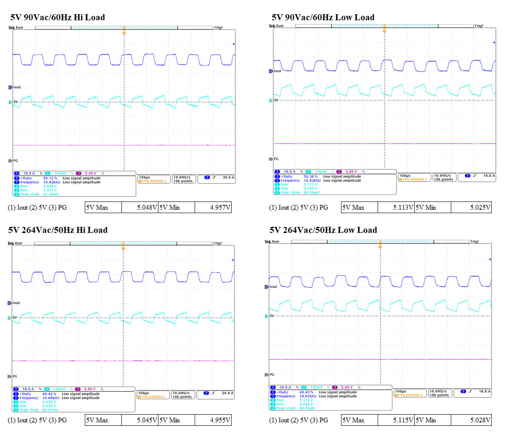Click the 4.957V table cell

(x=213, y=208)
